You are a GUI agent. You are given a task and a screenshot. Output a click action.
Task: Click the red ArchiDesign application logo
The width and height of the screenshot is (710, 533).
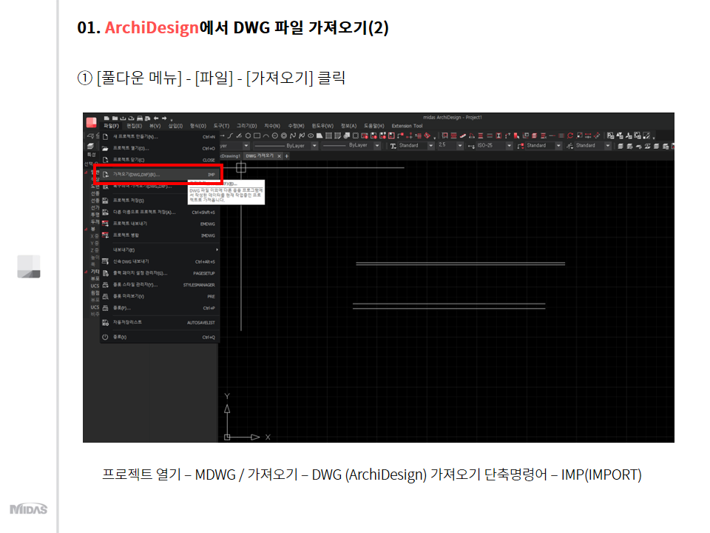[92, 122]
